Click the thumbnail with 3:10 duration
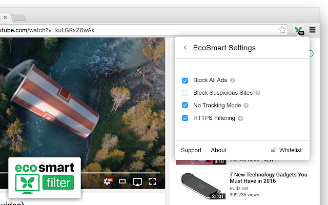 (201, 162)
